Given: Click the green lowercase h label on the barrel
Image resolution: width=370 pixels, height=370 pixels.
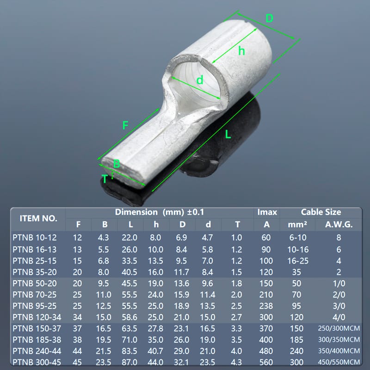Looking at the screenshot, I should coord(241,51).
